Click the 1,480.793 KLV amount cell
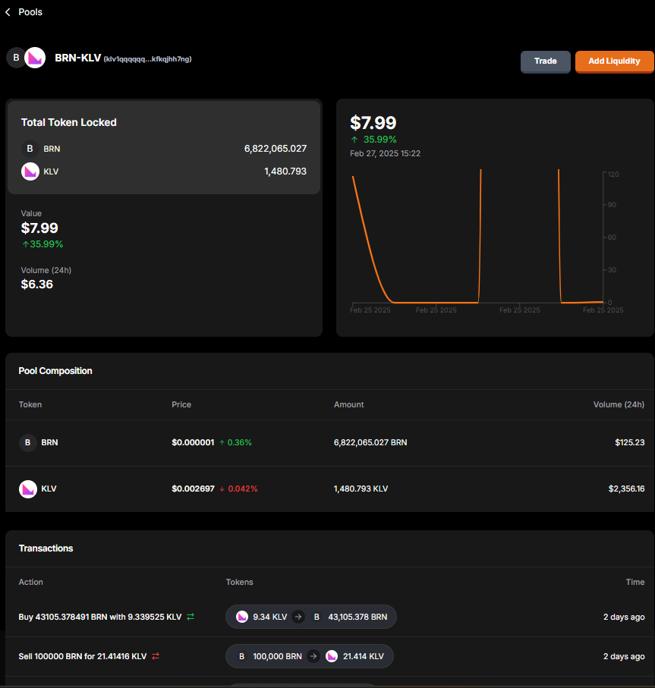 pos(361,489)
